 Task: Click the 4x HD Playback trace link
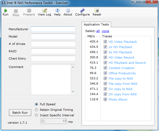120,52
